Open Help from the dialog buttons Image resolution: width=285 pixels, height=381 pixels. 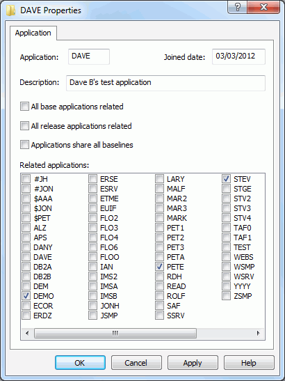(249, 363)
